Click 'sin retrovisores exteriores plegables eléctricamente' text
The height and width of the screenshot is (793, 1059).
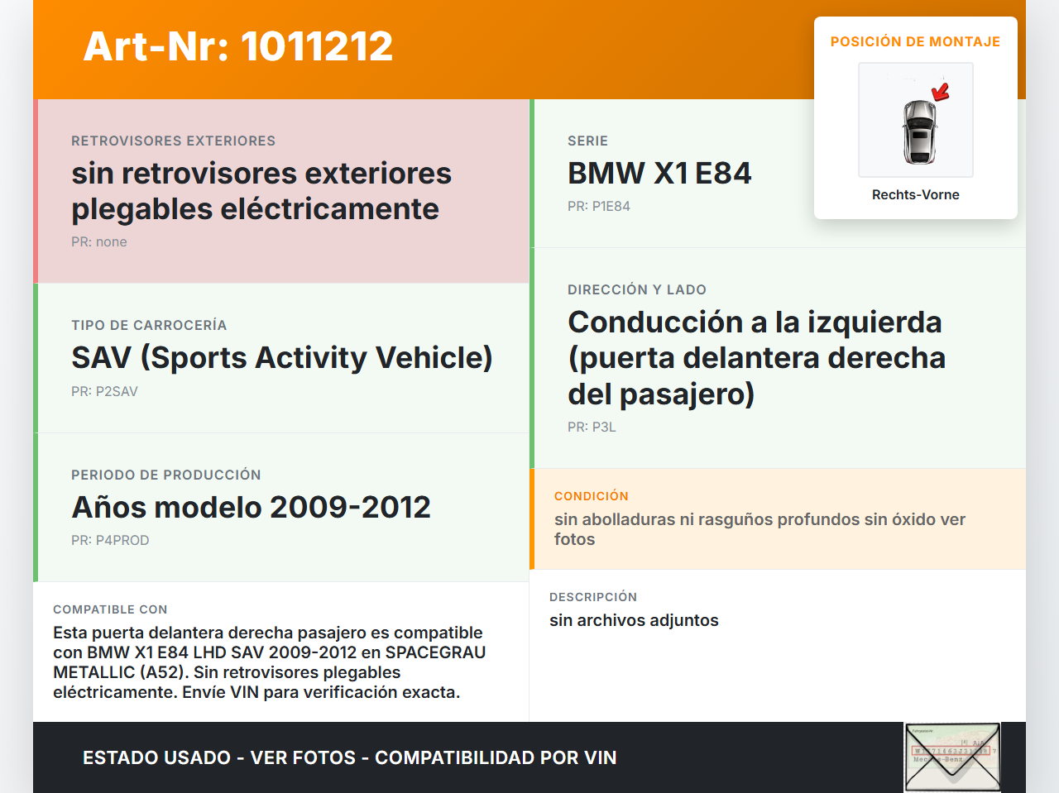tap(261, 191)
